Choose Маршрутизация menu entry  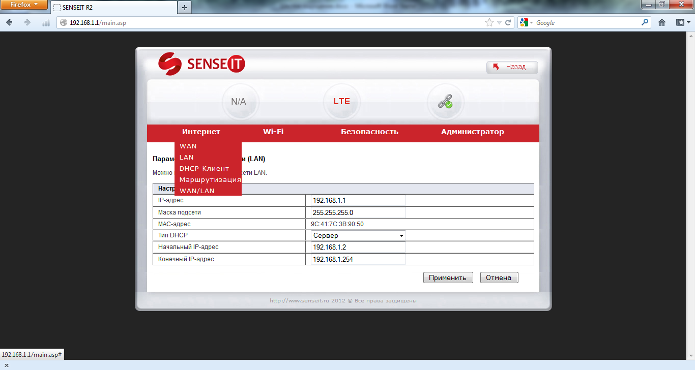tap(210, 180)
